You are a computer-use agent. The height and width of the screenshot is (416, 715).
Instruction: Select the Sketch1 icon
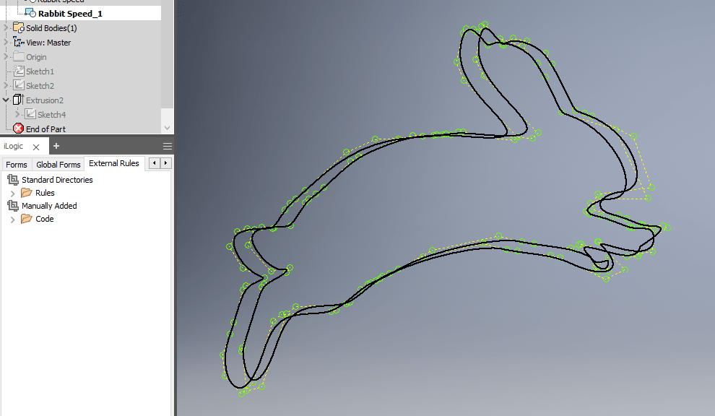19,71
